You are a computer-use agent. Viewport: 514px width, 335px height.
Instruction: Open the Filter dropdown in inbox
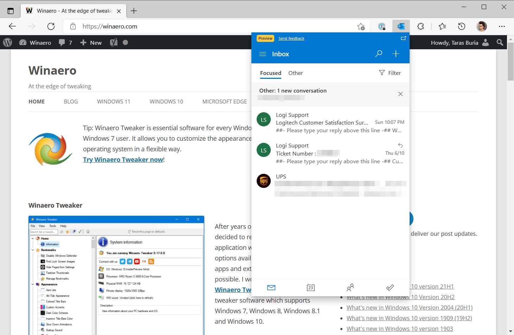click(390, 73)
